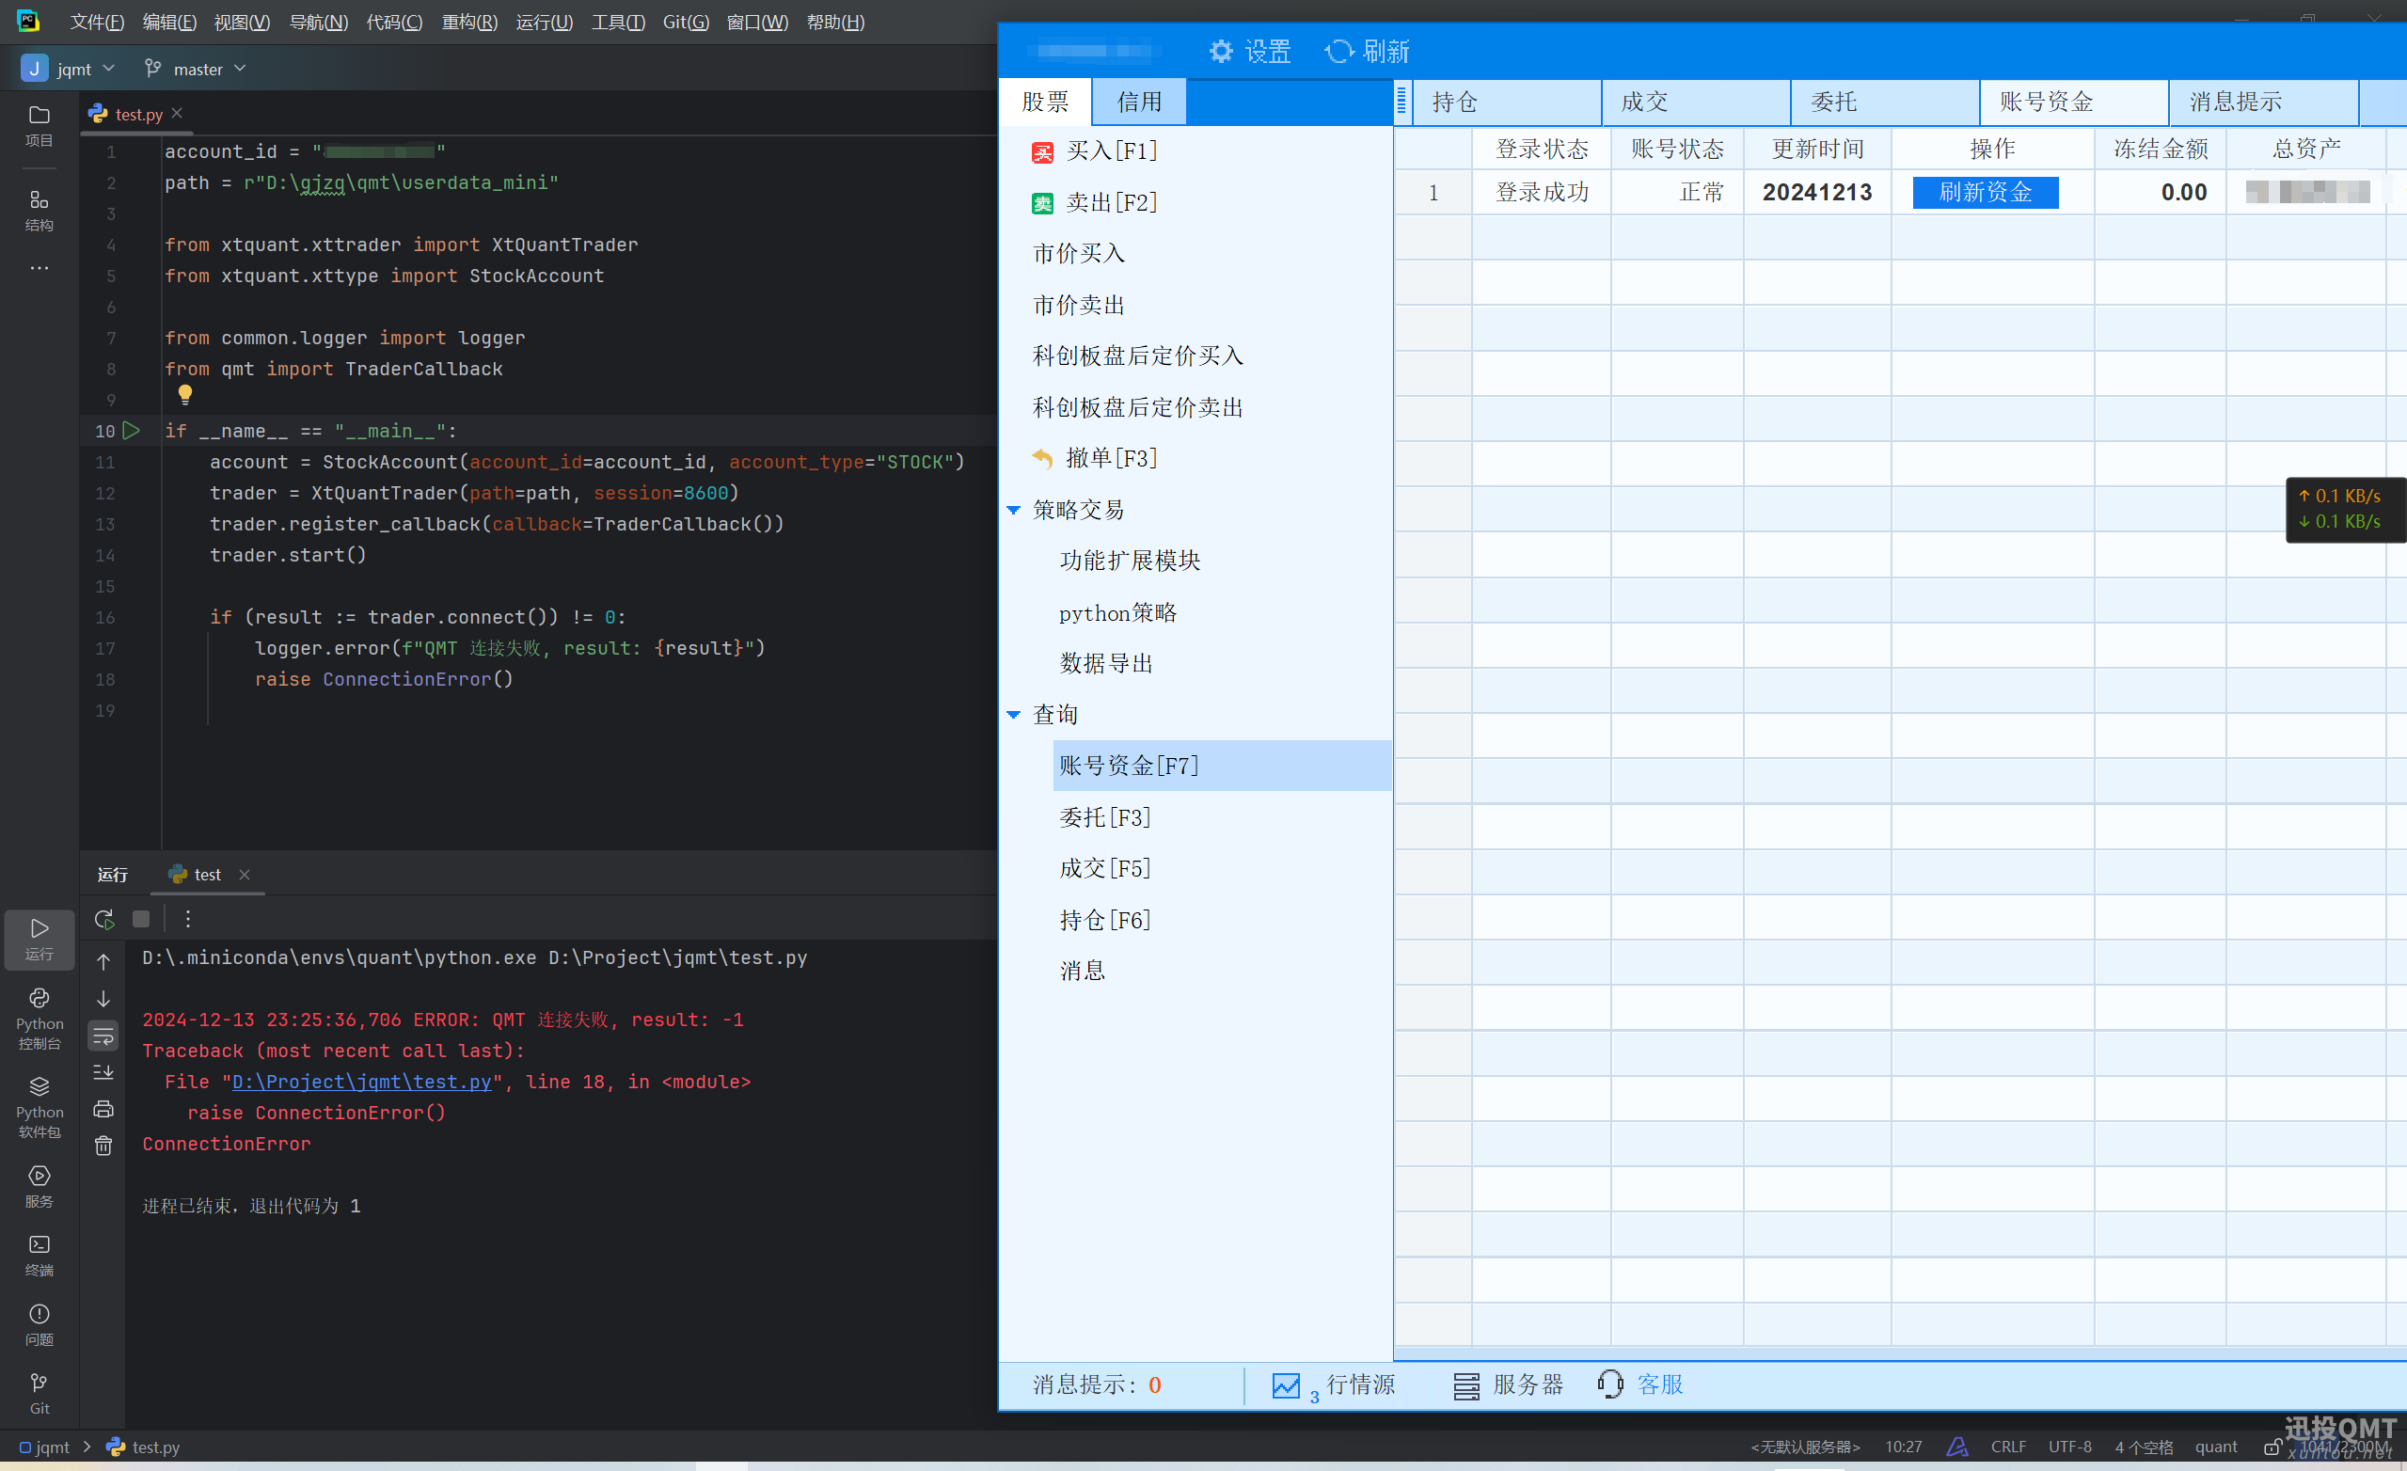
Task: Switch to the 股票 tab
Action: 1045,102
